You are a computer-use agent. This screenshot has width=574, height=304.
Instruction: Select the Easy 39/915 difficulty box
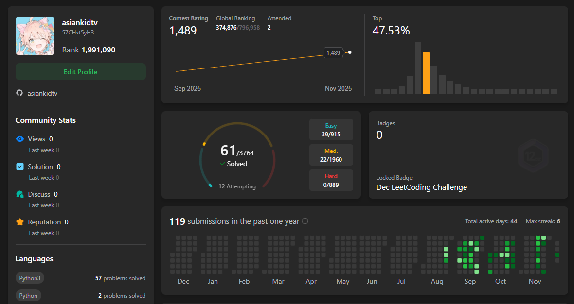tap(331, 130)
